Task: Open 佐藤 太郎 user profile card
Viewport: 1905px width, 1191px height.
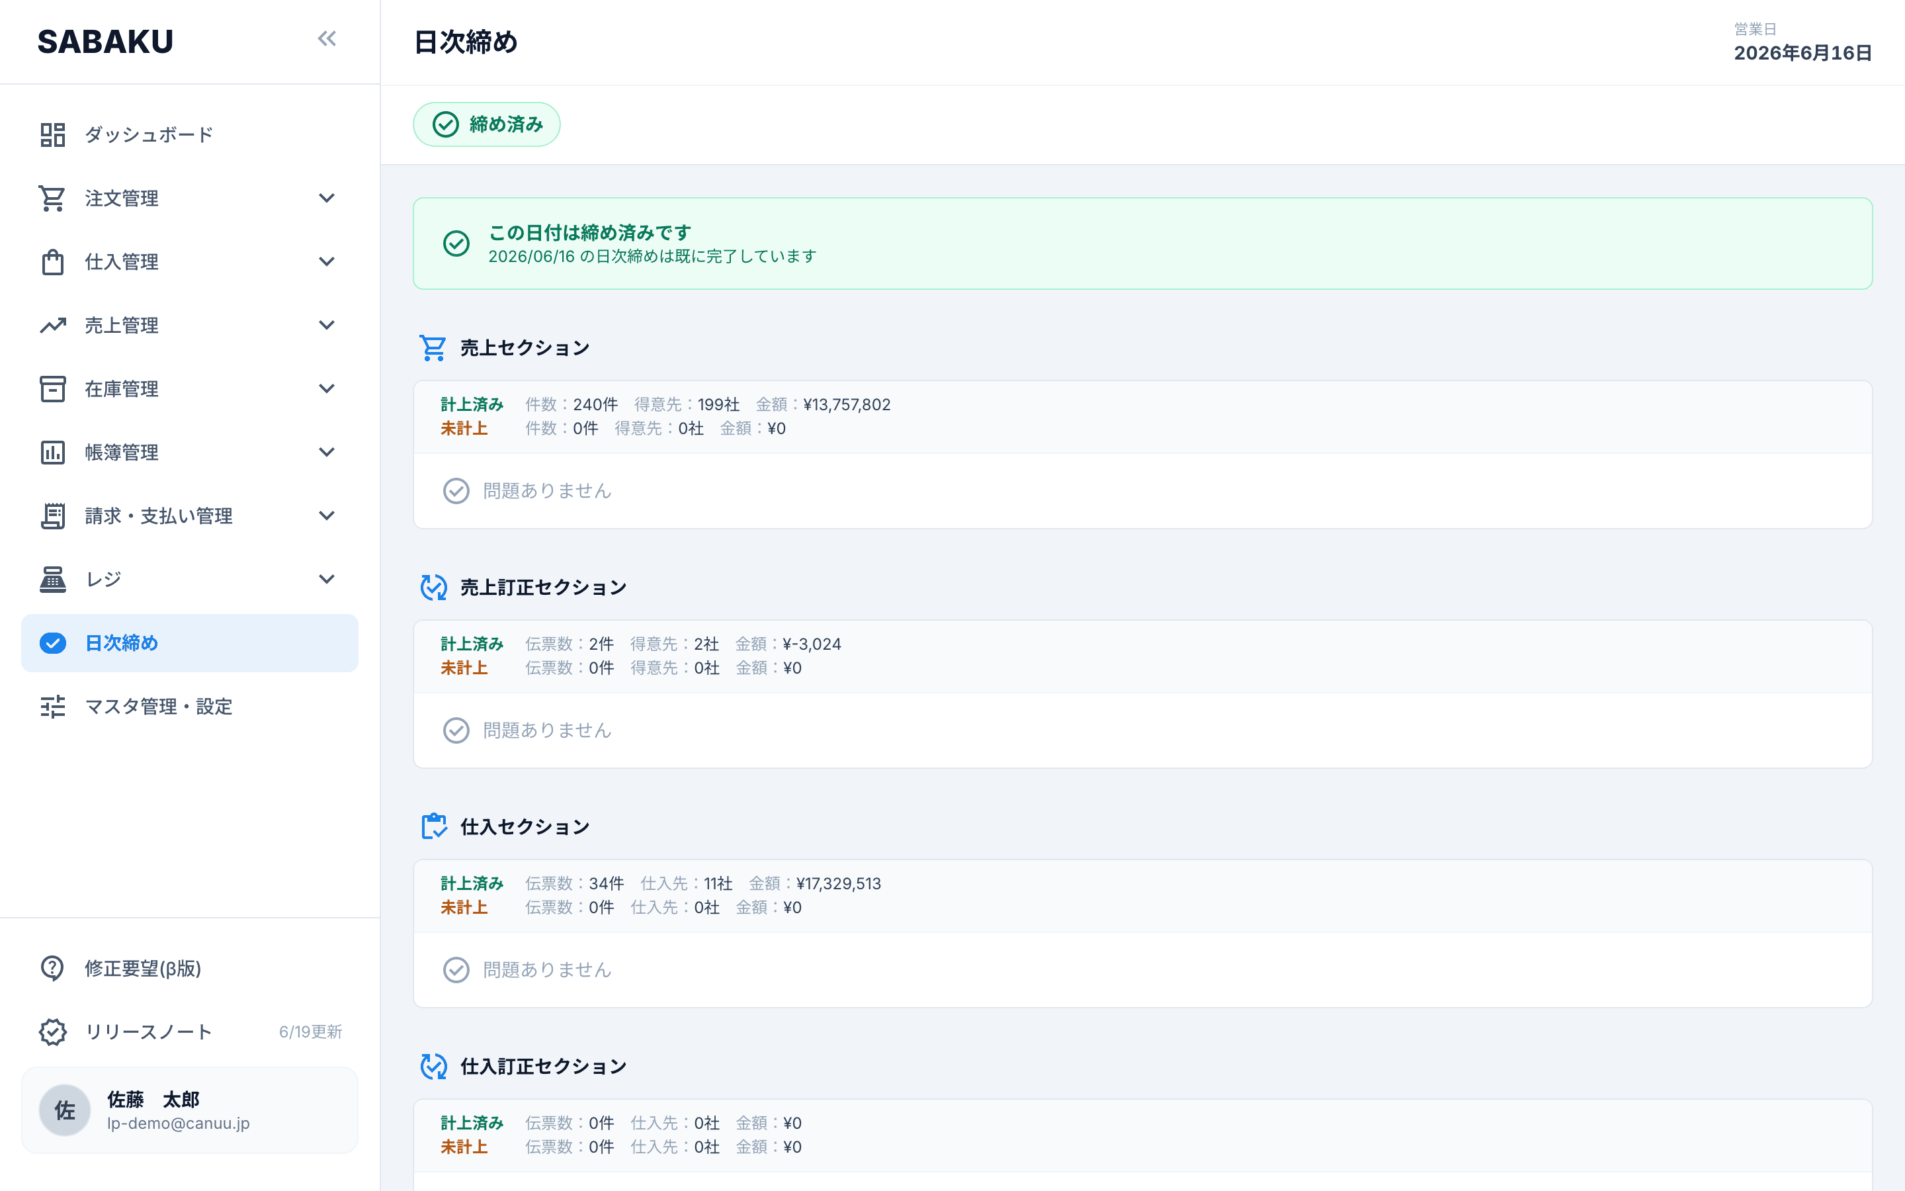Action: (x=190, y=1111)
